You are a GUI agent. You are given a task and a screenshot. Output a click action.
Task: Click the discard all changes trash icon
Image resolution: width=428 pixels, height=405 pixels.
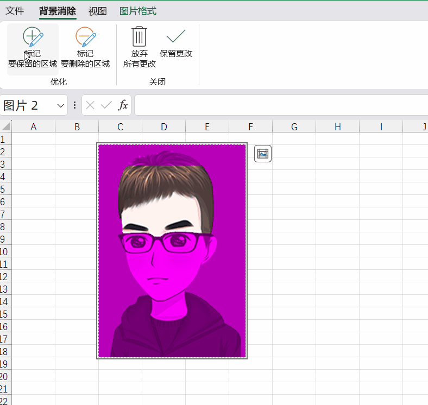tap(139, 36)
